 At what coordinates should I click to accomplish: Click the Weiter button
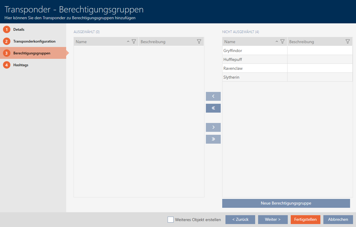coord(273,220)
